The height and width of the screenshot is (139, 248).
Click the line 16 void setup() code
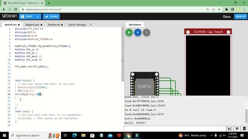click(x=25, y=81)
